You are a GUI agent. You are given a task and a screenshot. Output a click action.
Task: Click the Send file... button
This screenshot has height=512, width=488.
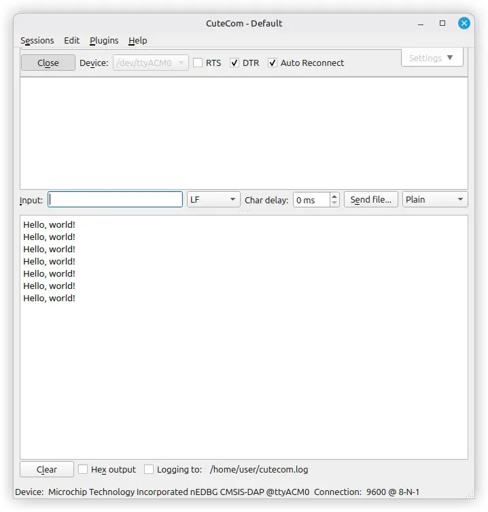371,199
